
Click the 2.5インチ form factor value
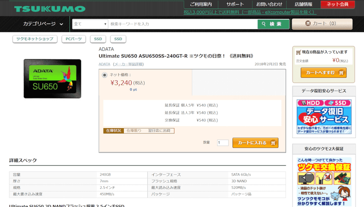107,187
